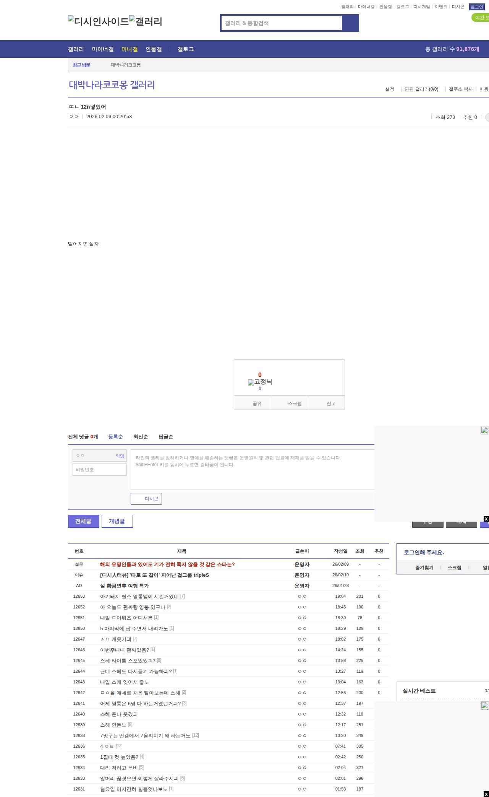Sort comments by 최신순

click(141, 437)
